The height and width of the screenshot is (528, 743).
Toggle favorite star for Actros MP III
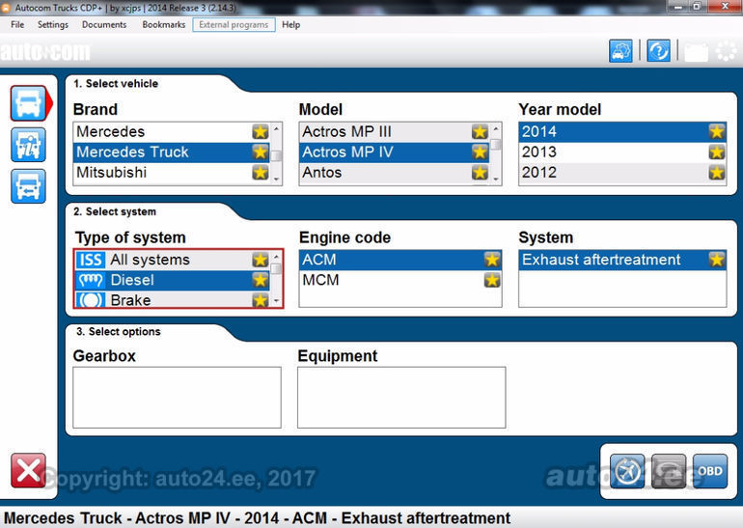480,131
